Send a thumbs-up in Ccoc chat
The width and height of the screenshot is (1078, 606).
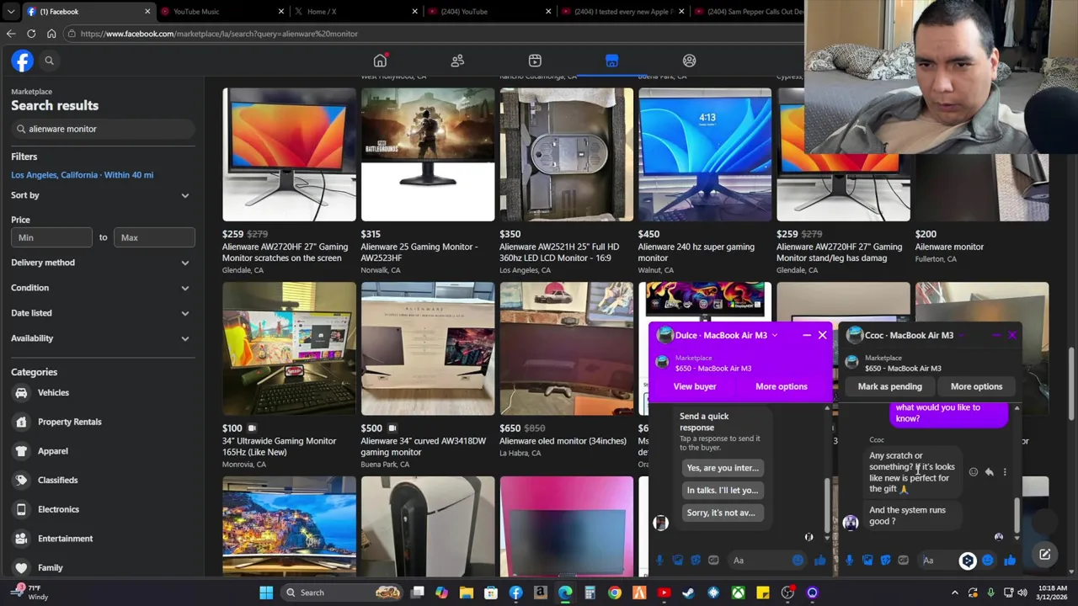click(x=1010, y=561)
